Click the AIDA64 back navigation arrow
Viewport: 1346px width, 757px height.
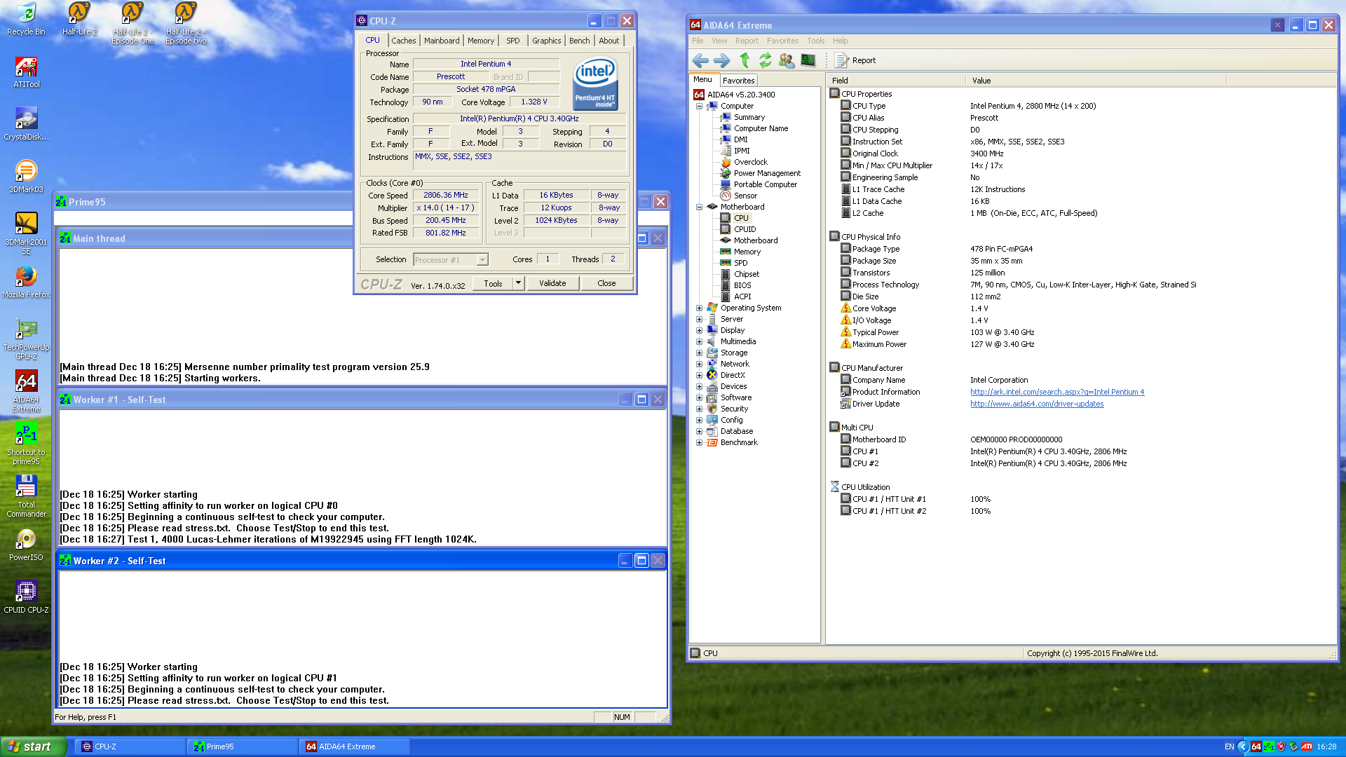[x=700, y=61]
